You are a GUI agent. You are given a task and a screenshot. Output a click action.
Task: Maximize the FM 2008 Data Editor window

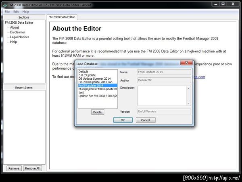tap(223, 4)
